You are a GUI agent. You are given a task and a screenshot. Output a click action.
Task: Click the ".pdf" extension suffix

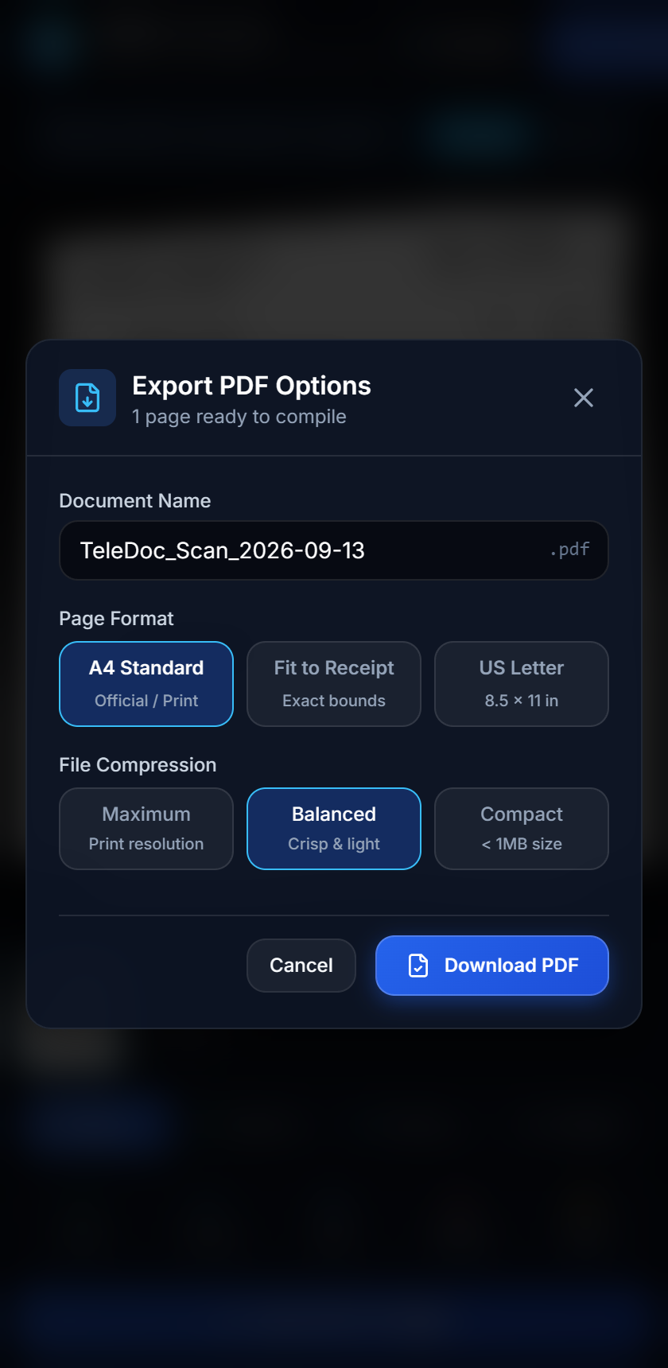569,549
